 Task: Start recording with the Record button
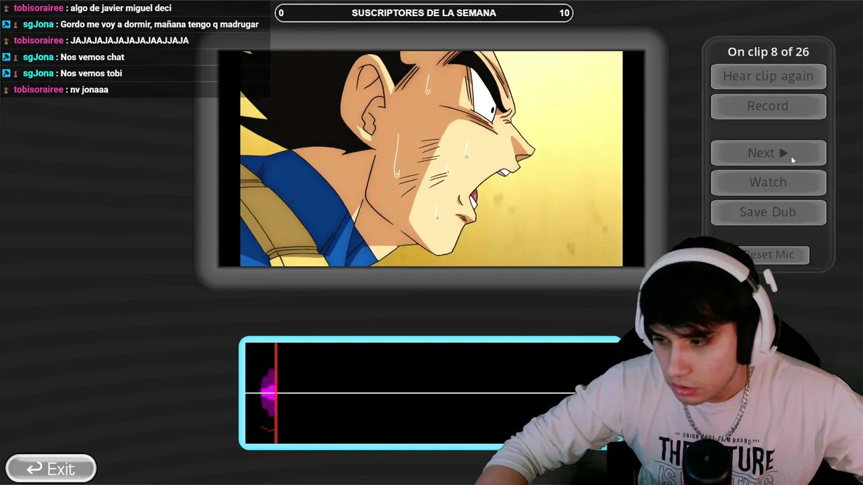click(768, 106)
